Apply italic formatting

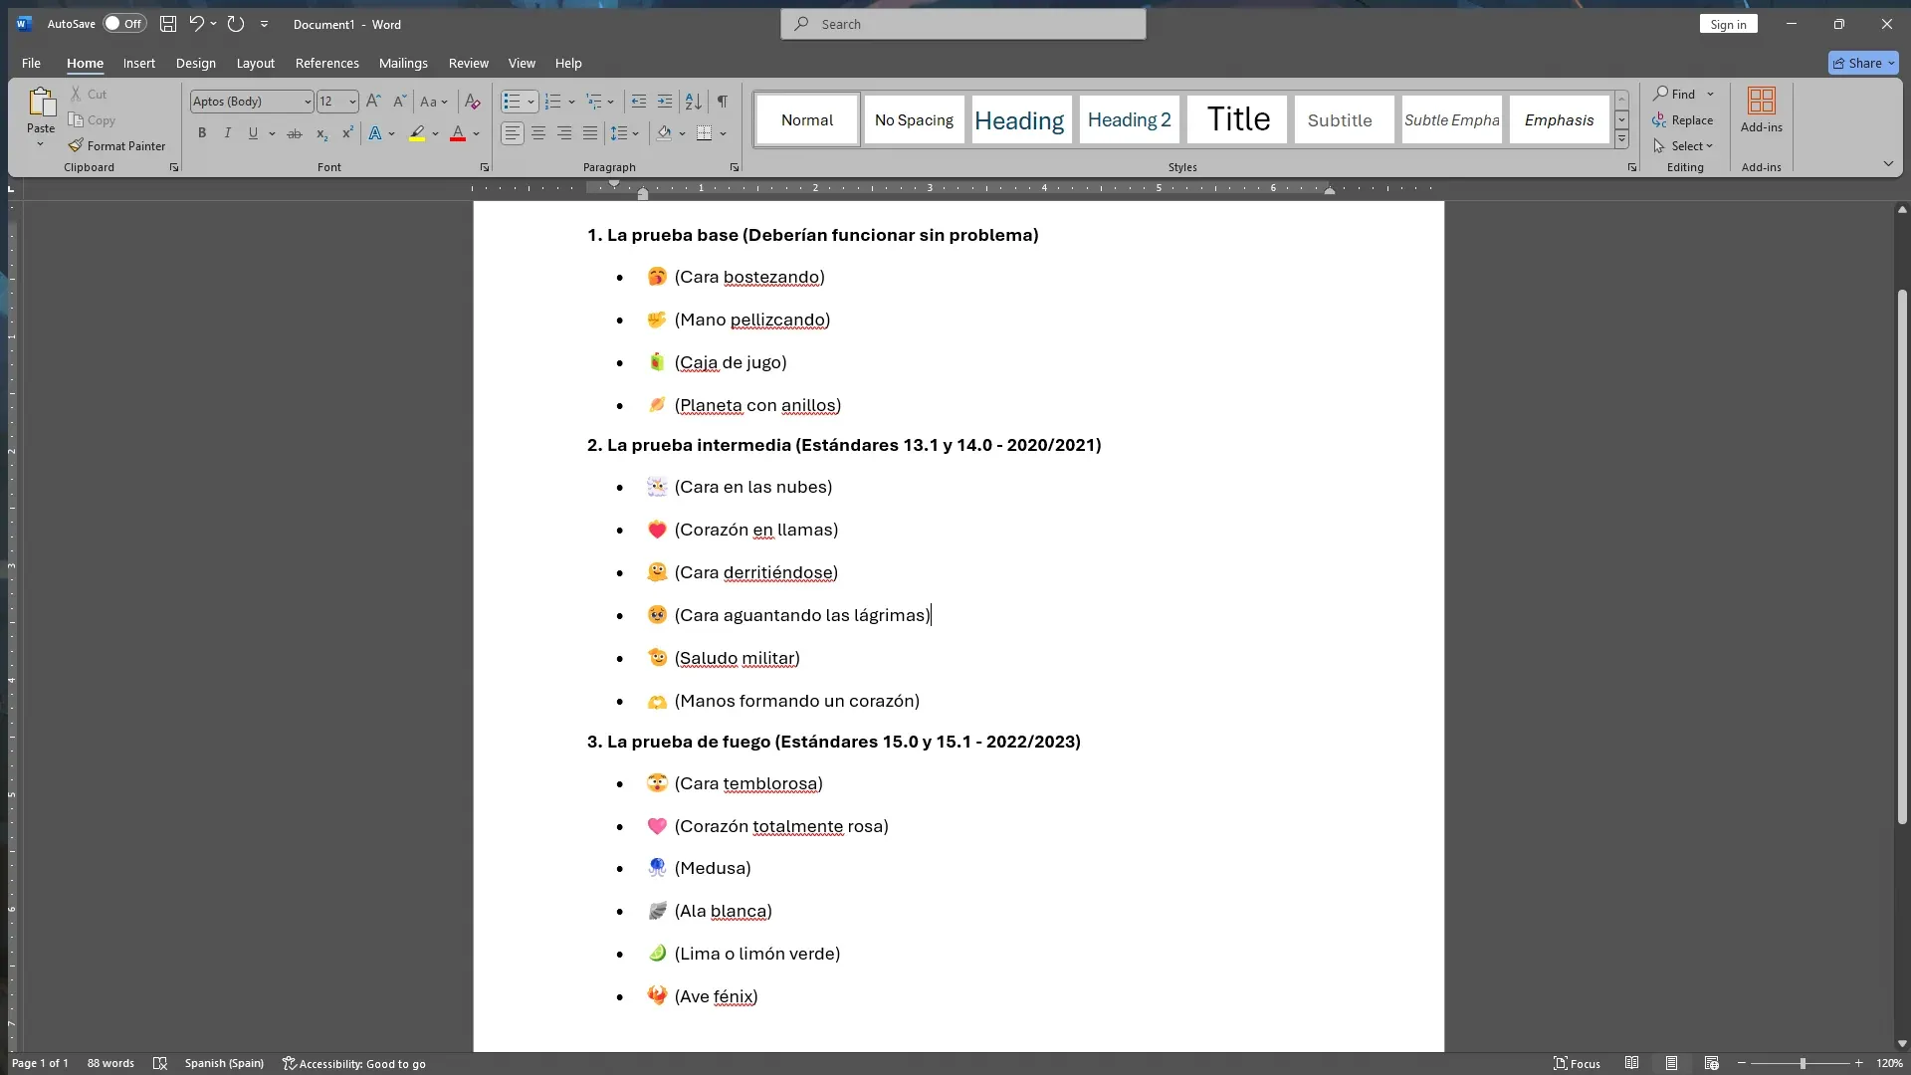227,132
